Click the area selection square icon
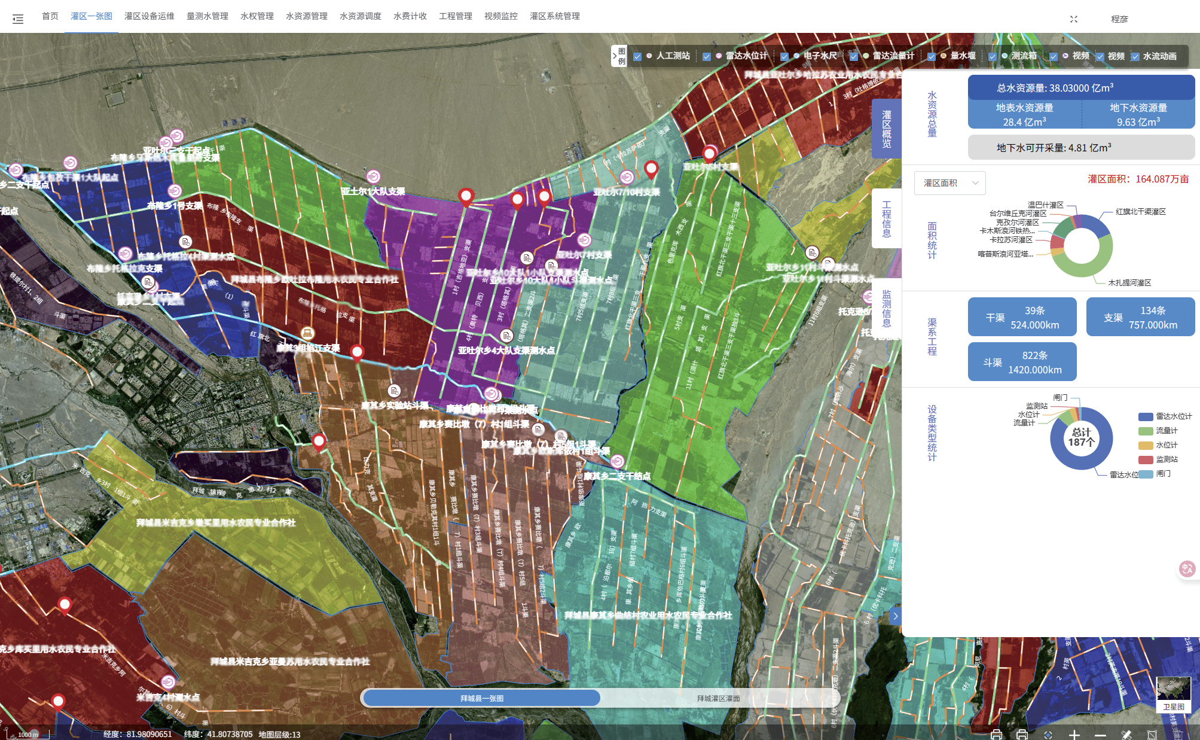 point(1152,735)
